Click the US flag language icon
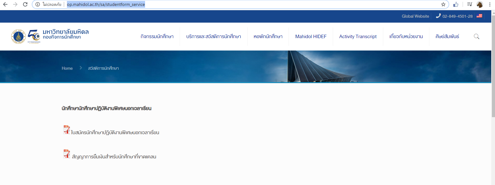This screenshot has height=185, width=495. pos(479,16)
